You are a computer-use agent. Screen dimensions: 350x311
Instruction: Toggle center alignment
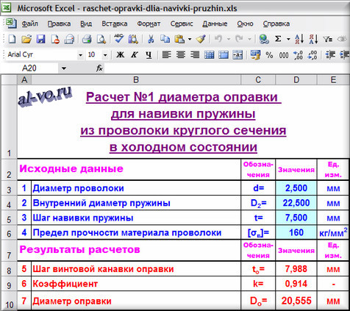tap(181, 54)
